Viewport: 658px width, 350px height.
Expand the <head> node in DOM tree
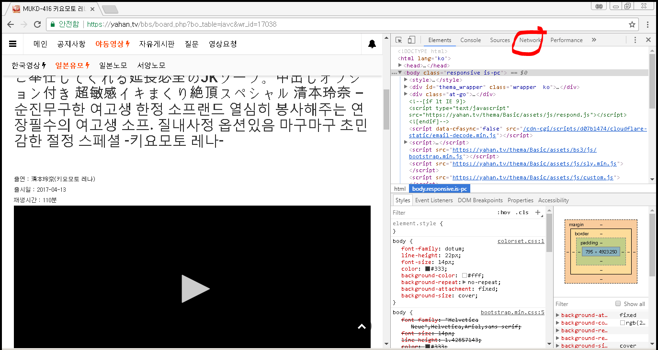coord(400,66)
